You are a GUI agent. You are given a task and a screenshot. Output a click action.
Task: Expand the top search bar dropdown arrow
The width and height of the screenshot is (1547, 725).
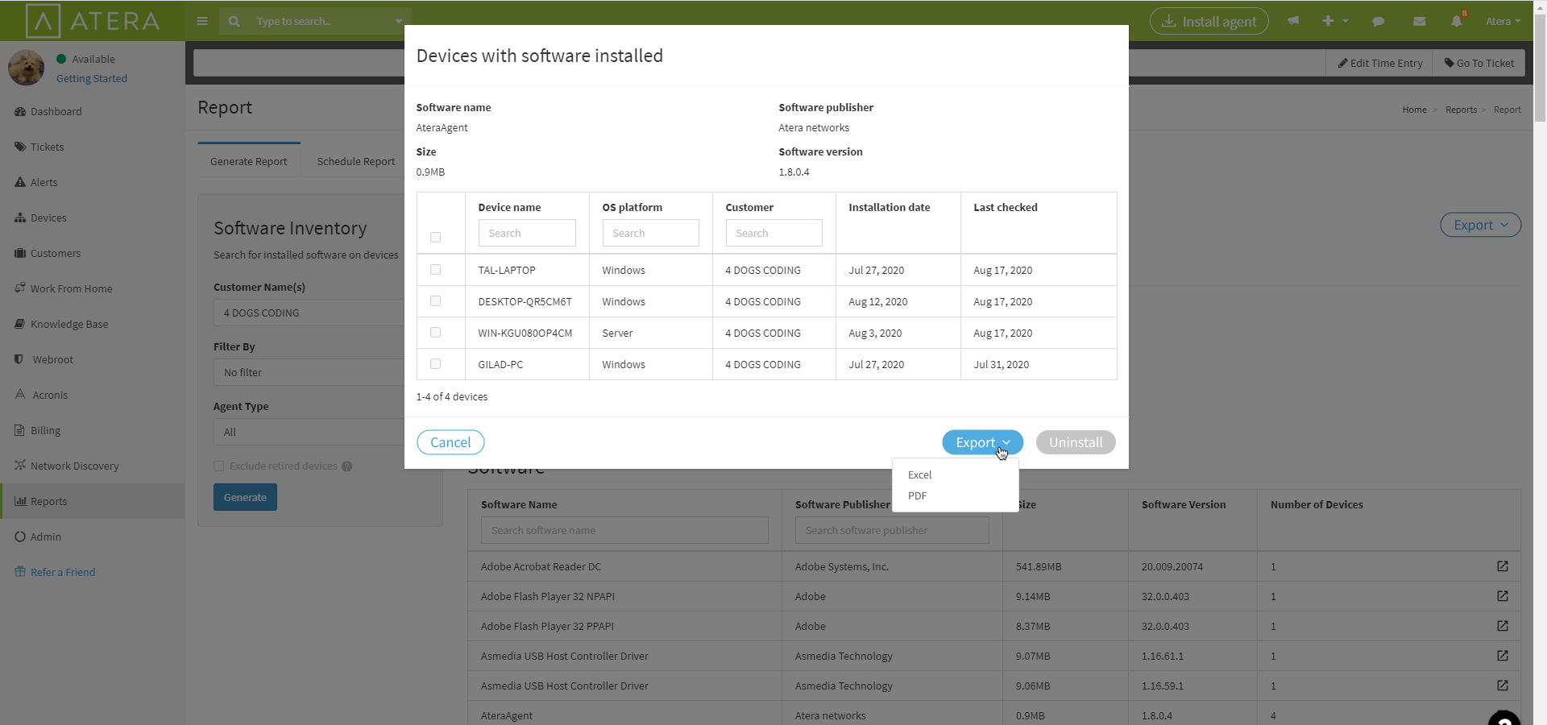pos(398,22)
